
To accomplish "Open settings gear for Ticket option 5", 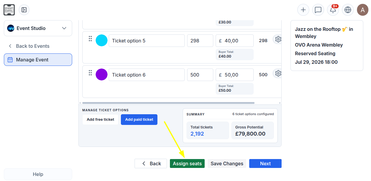I will 278,39.
